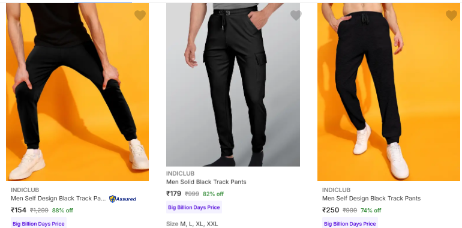Open the wide-stance jogger product photo
This screenshot has width=462, height=228.
point(77,92)
